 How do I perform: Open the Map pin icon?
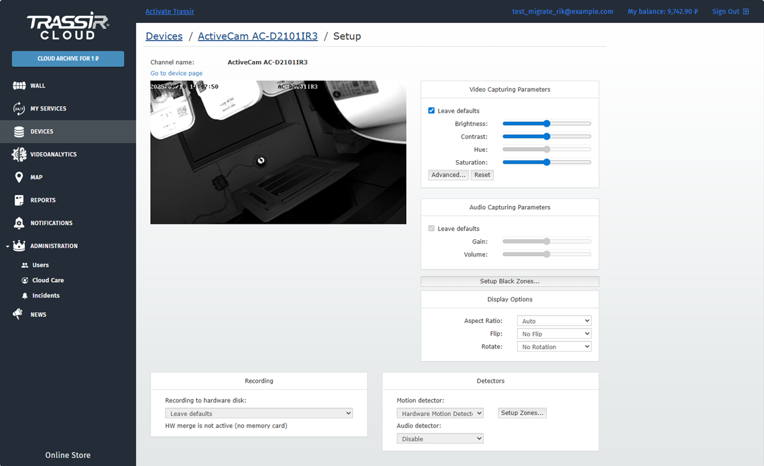19,177
